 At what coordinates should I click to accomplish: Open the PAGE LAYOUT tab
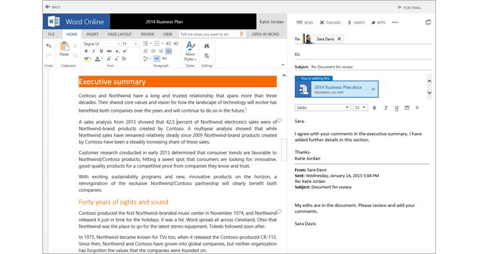click(x=120, y=34)
